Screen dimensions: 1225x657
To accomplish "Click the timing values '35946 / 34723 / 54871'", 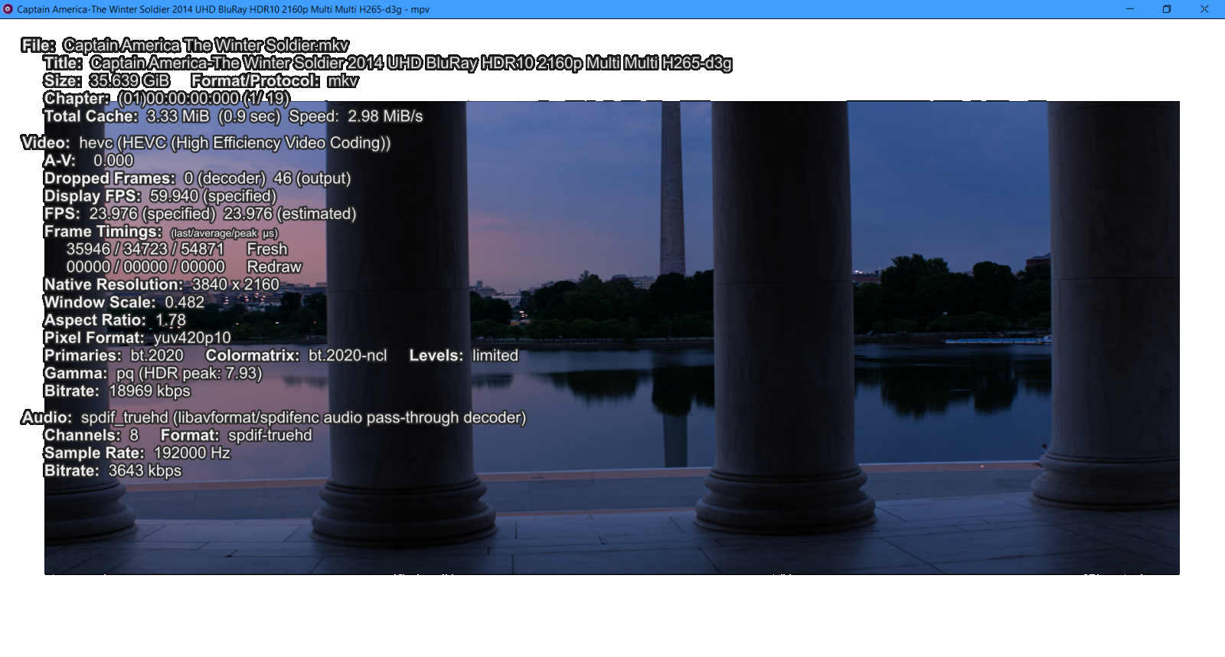I will [x=145, y=249].
